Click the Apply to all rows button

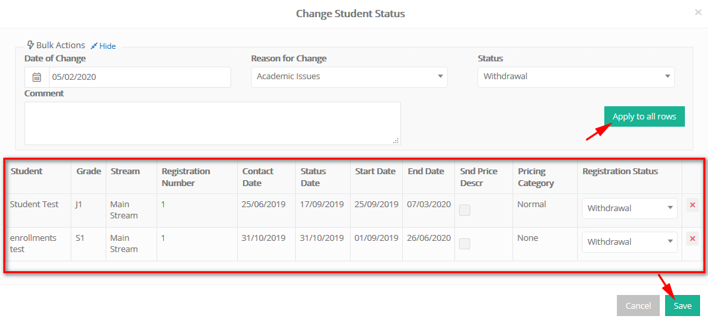click(x=645, y=116)
